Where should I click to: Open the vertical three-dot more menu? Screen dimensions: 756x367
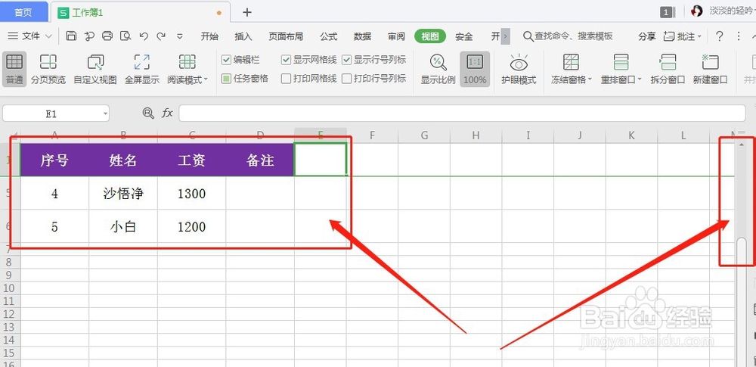[739, 36]
